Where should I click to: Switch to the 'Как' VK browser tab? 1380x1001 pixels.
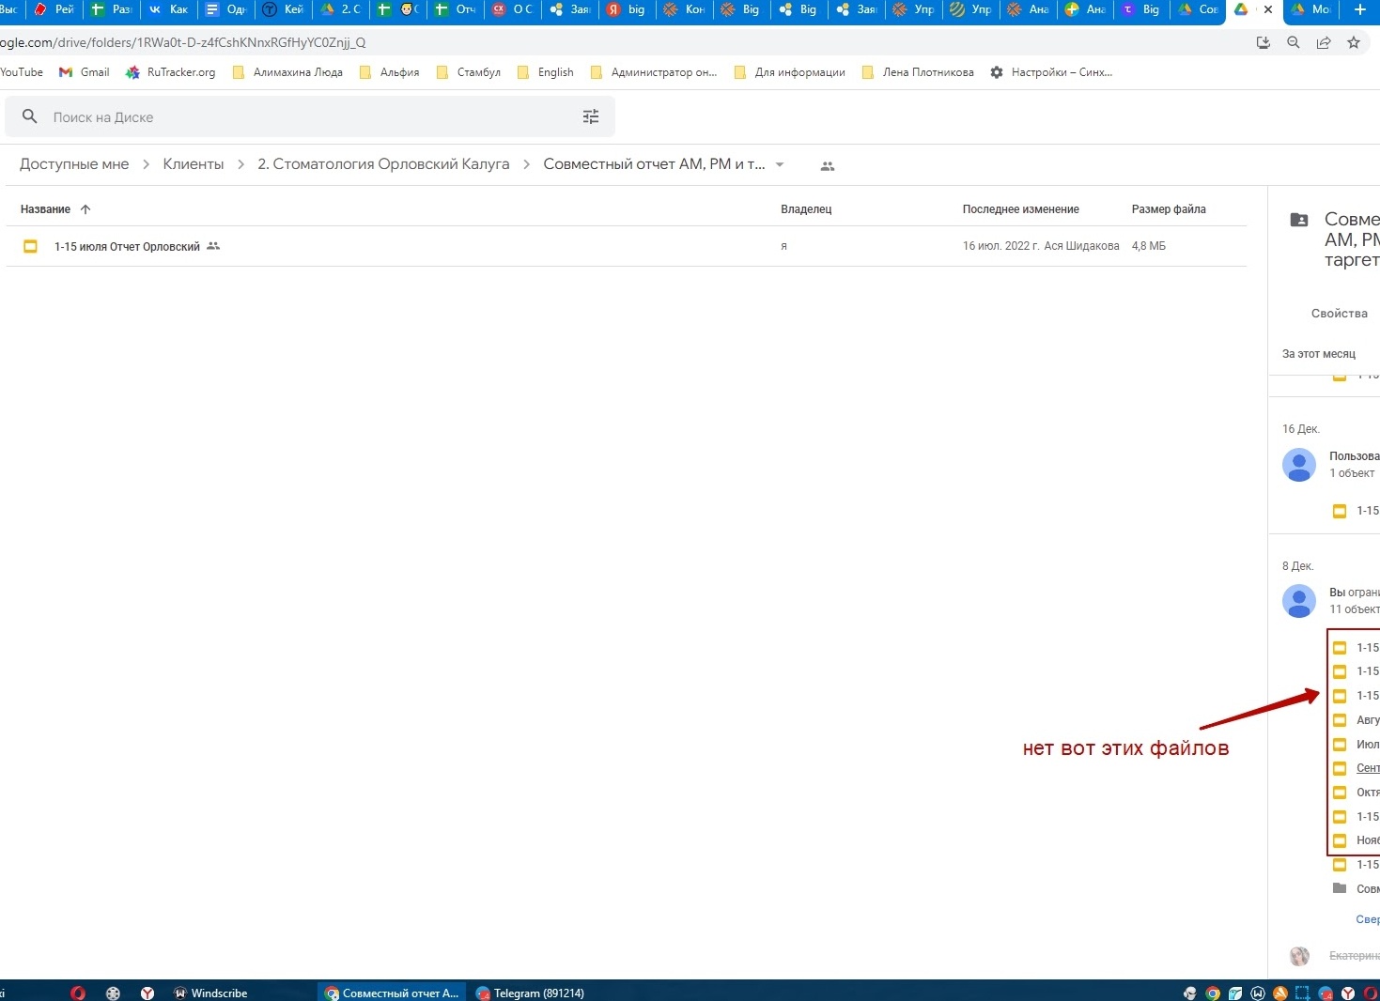coord(169,9)
